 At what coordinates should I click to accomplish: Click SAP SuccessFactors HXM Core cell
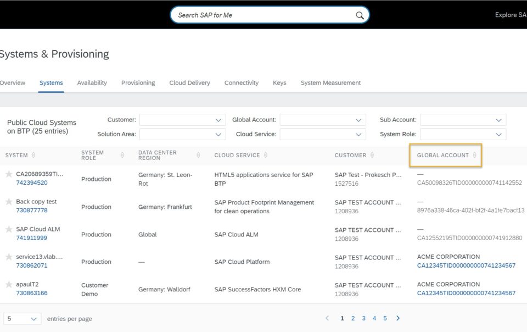257,289
